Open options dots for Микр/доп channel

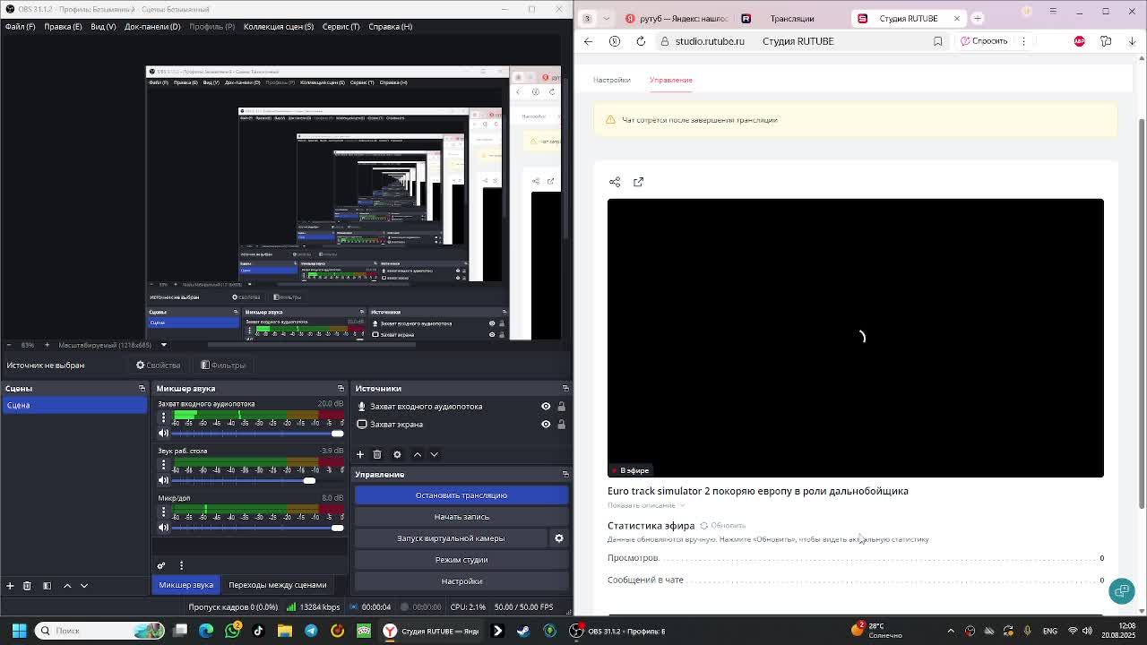point(163,512)
